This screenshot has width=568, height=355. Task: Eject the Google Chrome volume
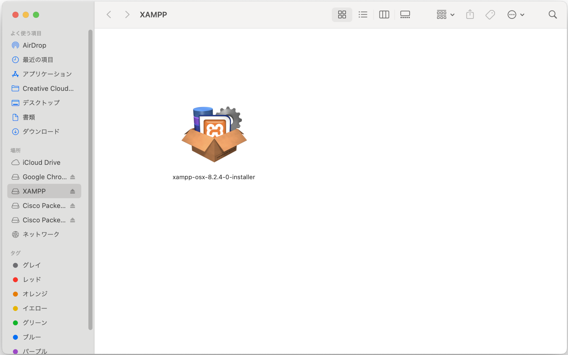(72, 177)
